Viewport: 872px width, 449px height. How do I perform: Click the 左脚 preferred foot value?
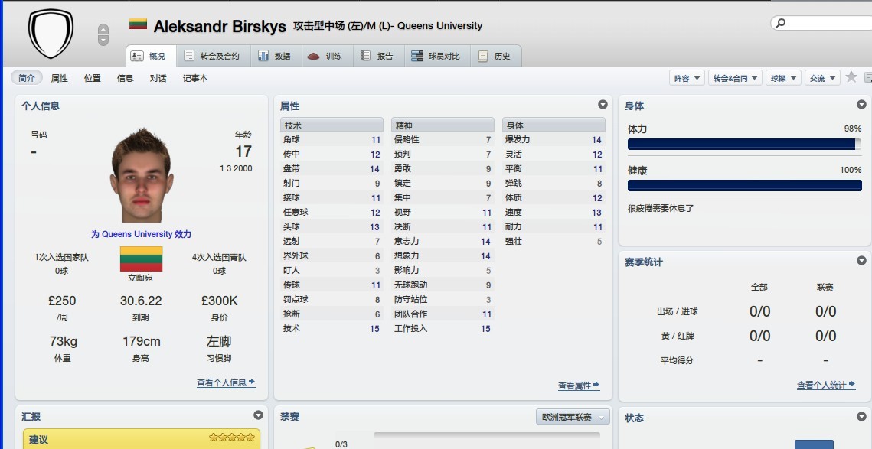(x=219, y=341)
